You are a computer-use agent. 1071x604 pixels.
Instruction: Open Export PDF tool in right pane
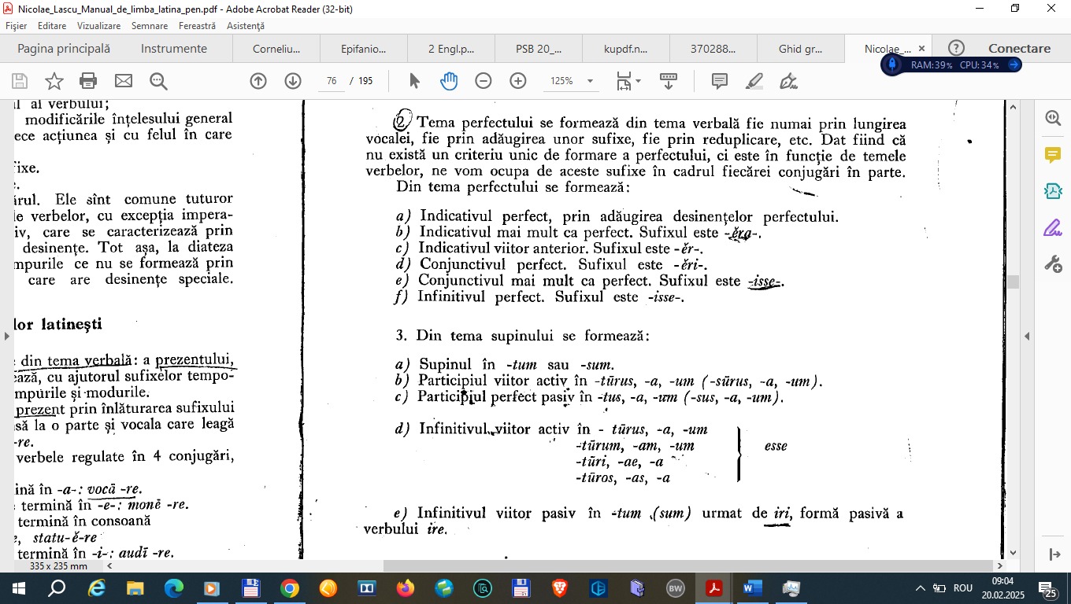1053,191
